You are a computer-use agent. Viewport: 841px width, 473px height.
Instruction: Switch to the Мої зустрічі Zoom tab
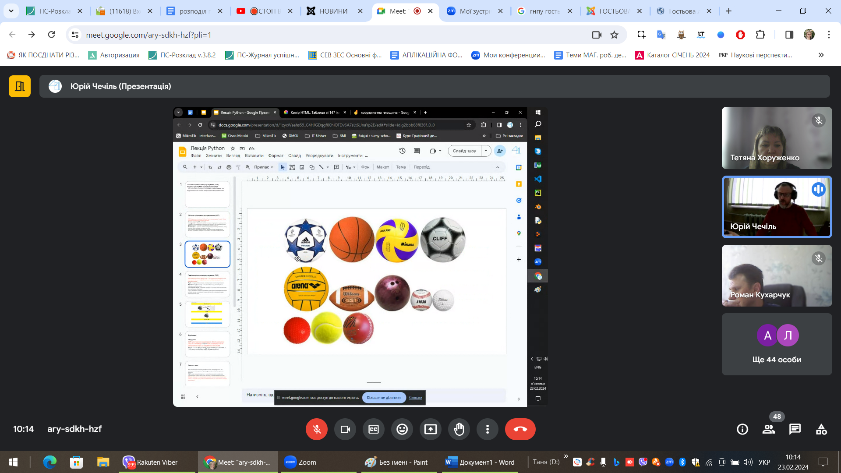474,11
